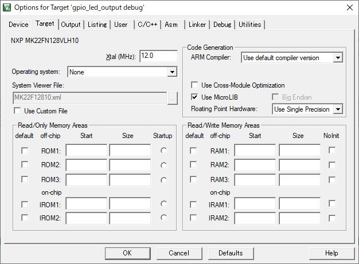Restore settings with the Defaults button
This screenshot has height=264, width=359.
(x=231, y=253)
